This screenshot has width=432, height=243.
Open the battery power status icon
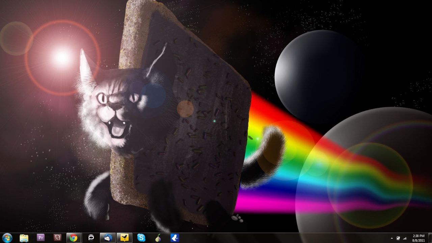point(398,238)
